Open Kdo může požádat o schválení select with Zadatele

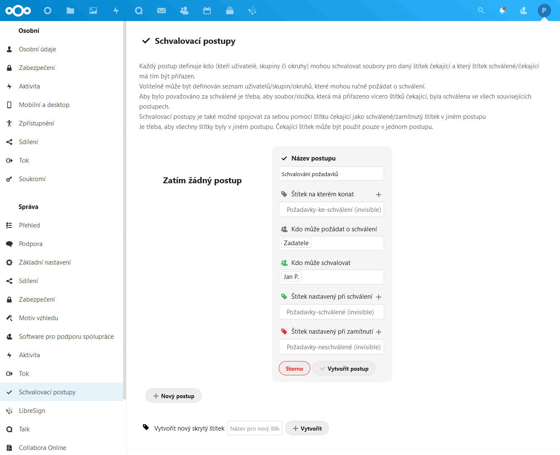331,243
